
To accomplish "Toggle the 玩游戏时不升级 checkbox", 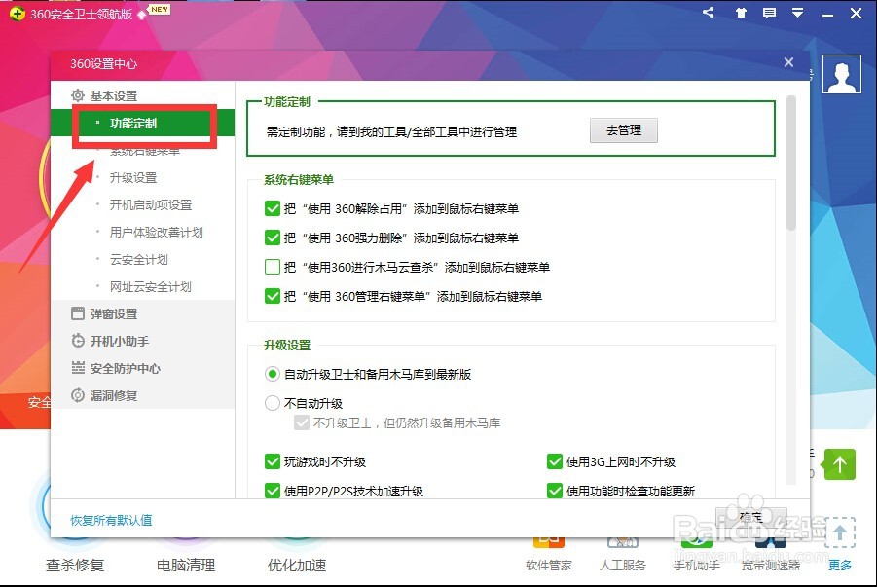I will click(x=273, y=461).
